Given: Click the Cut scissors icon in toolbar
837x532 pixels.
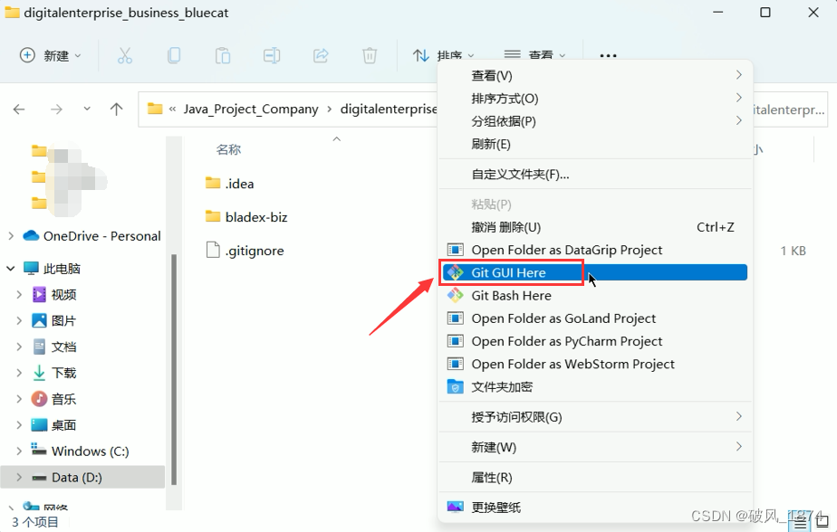Looking at the screenshot, I should (x=124, y=55).
